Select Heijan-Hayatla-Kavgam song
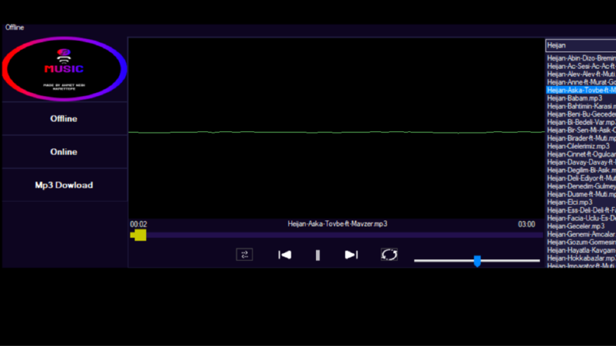The height and width of the screenshot is (346, 616). (581, 251)
